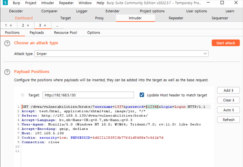The image size is (243, 167).
Task: Switch to the Target tab
Action: [x=65, y=18]
